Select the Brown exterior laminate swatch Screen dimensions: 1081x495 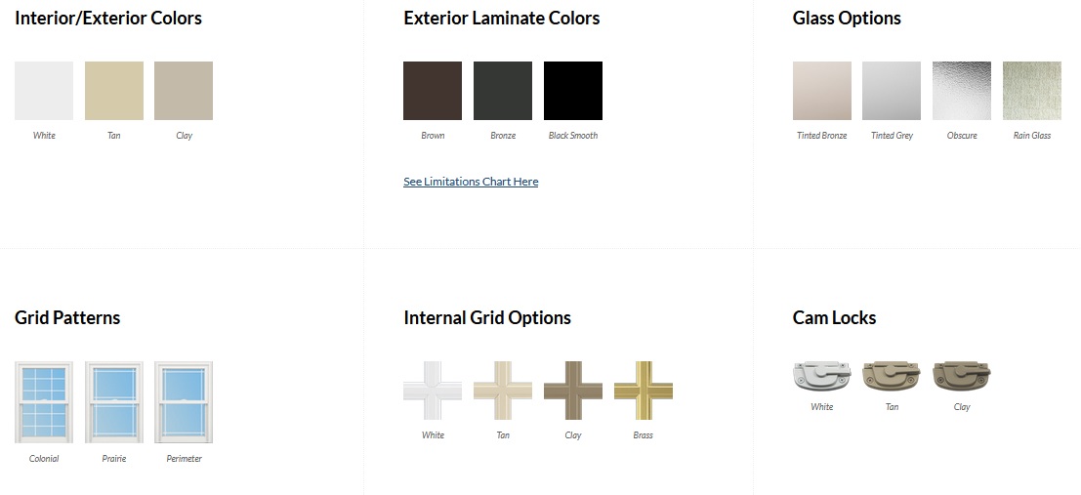(x=433, y=91)
